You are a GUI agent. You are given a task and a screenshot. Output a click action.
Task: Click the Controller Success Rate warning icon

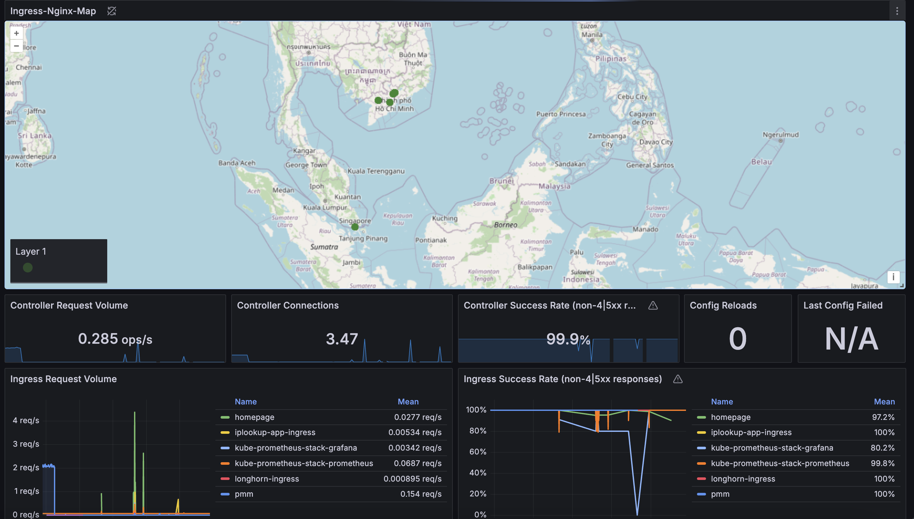[653, 305]
